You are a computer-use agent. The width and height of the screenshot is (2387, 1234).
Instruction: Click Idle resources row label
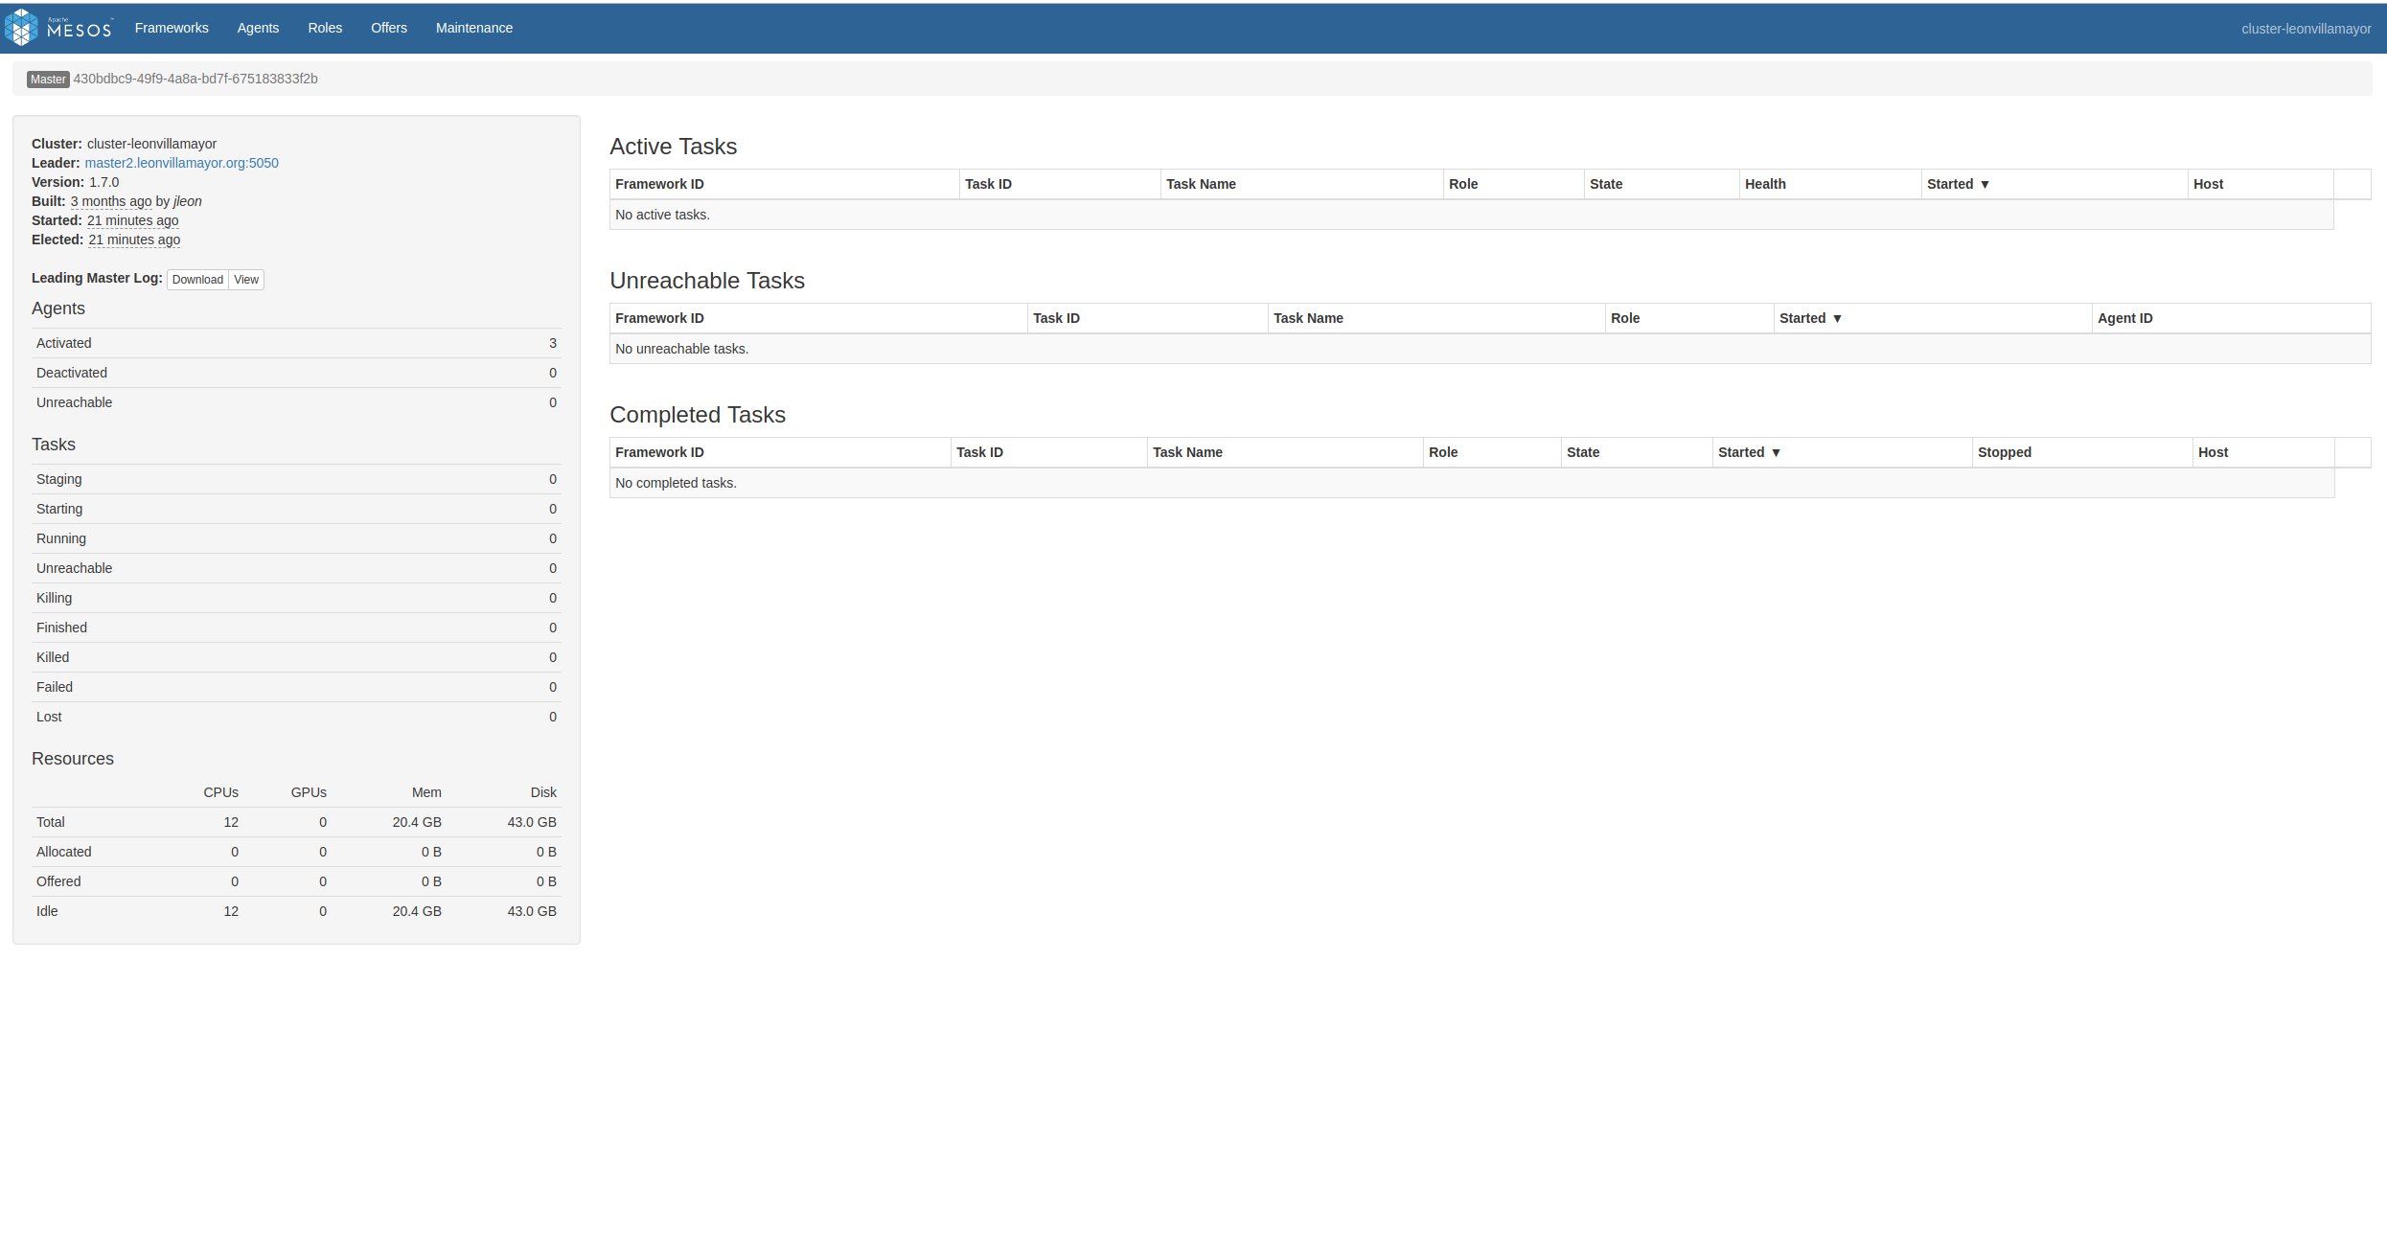[47, 911]
